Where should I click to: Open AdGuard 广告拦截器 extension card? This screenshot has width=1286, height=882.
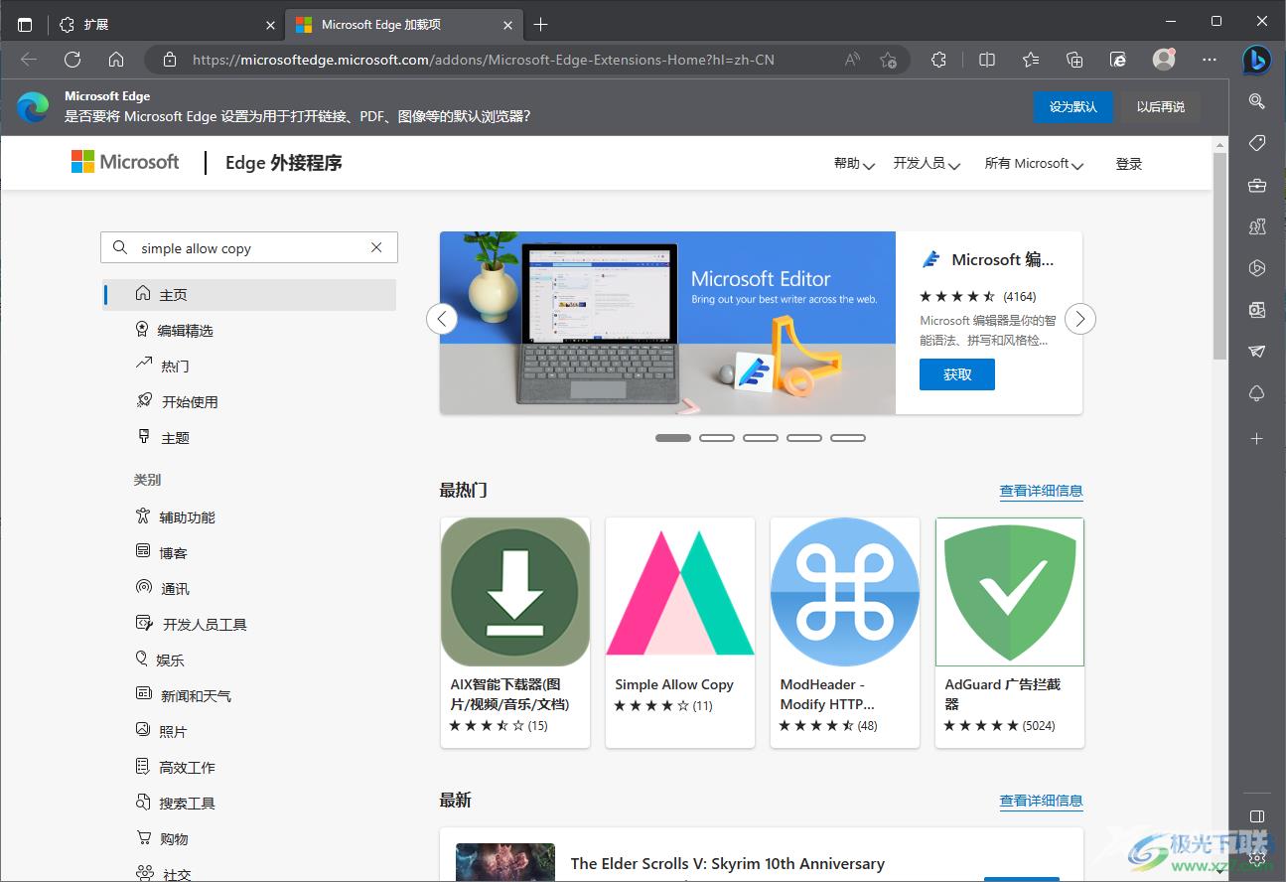(1010, 633)
